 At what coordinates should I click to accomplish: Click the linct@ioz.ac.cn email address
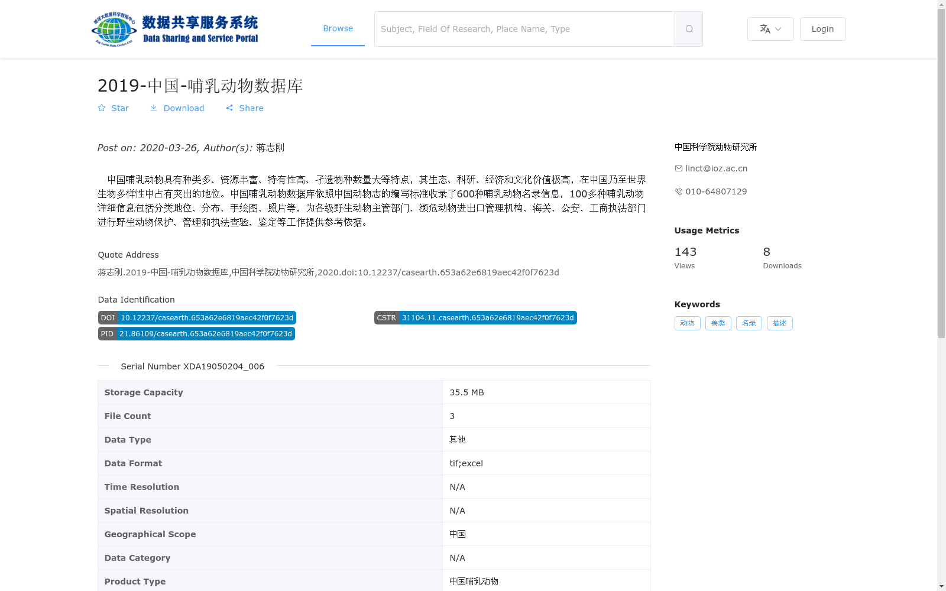pyautogui.click(x=716, y=168)
